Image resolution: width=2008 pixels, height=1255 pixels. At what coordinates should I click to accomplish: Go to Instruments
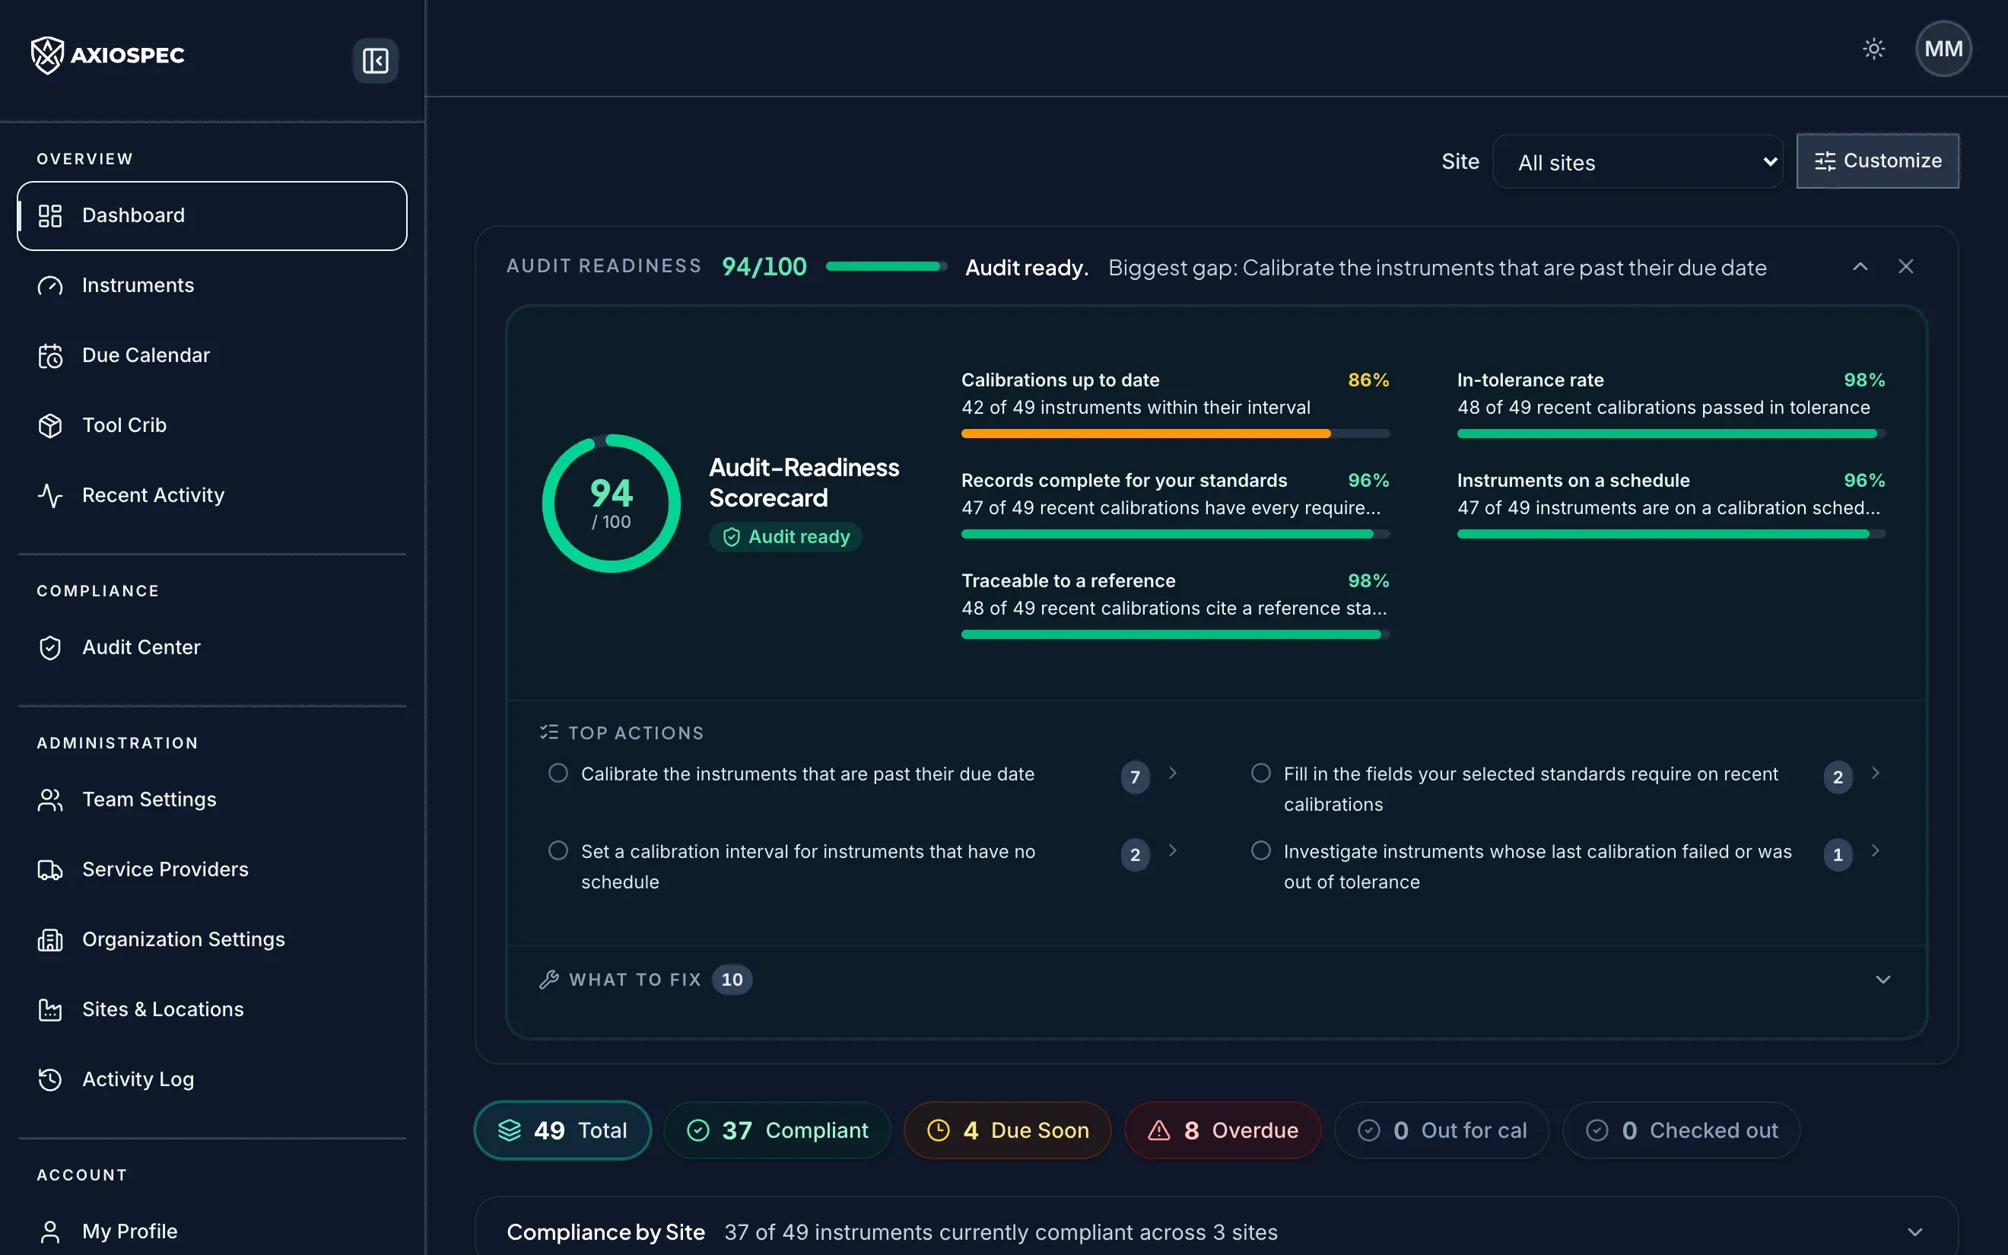(211, 285)
